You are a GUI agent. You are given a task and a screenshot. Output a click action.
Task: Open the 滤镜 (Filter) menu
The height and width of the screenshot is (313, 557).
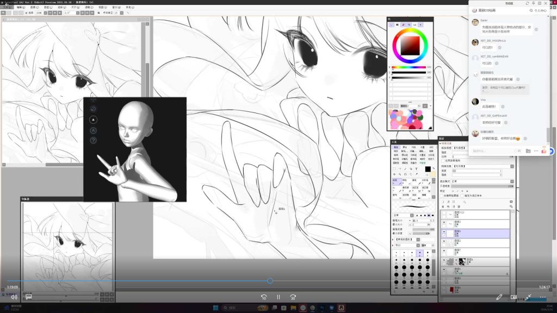[x=89, y=7]
